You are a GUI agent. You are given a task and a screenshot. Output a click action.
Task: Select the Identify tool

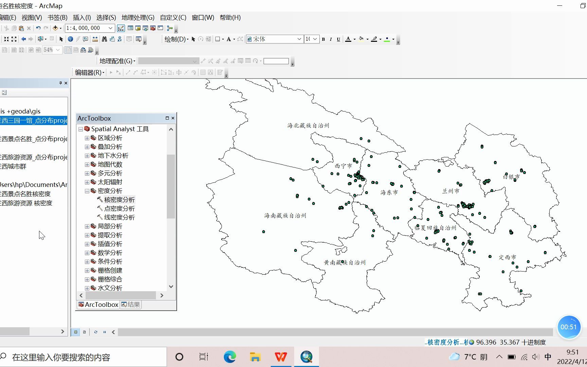(70, 39)
